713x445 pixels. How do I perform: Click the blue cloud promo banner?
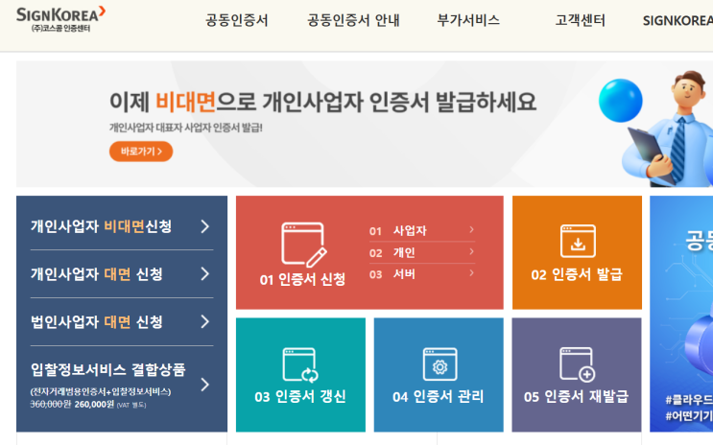[681, 314]
